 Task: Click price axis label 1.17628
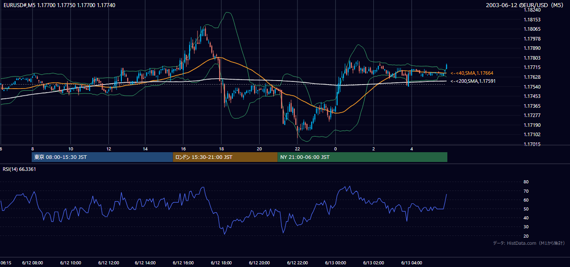[532, 77]
